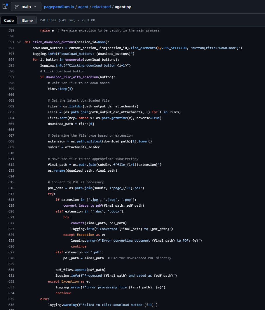Navigate to the refactored folder breadcrumb
The image size is (265, 310).
click(101, 7)
